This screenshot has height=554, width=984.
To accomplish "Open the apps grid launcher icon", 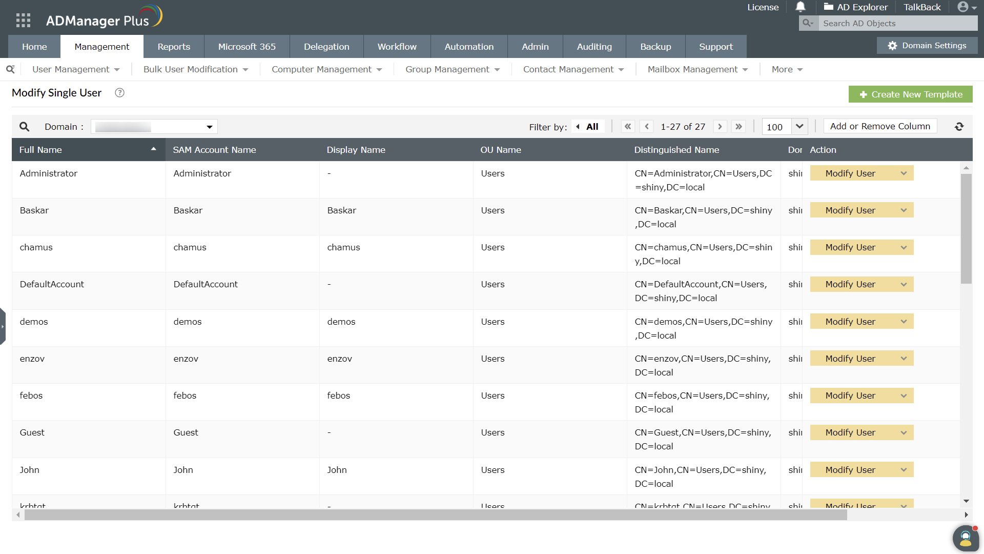I will 23,20.
